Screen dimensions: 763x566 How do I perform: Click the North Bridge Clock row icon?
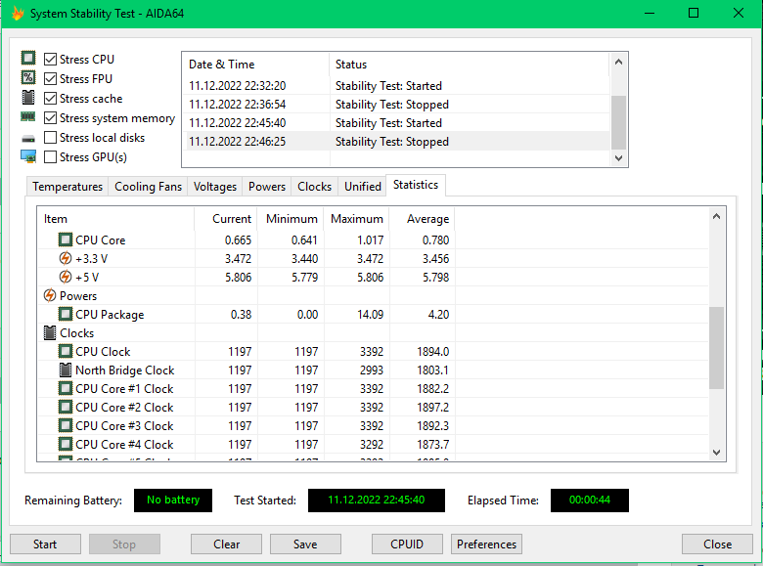click(x=66, y=370)
